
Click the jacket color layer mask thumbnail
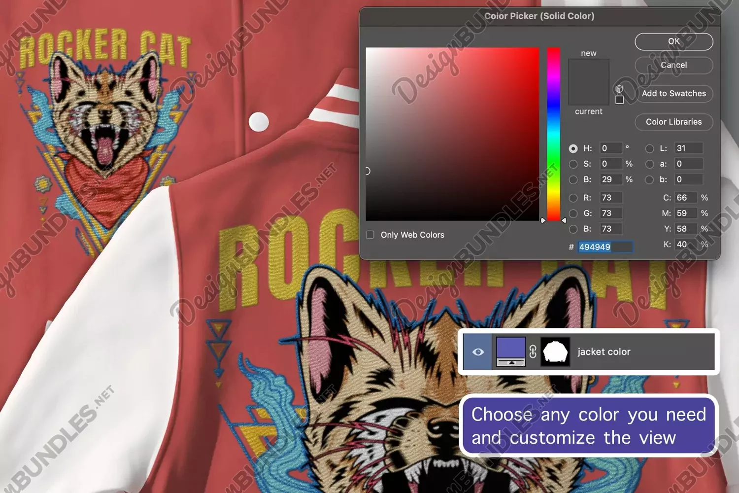[x=555, y=352]
